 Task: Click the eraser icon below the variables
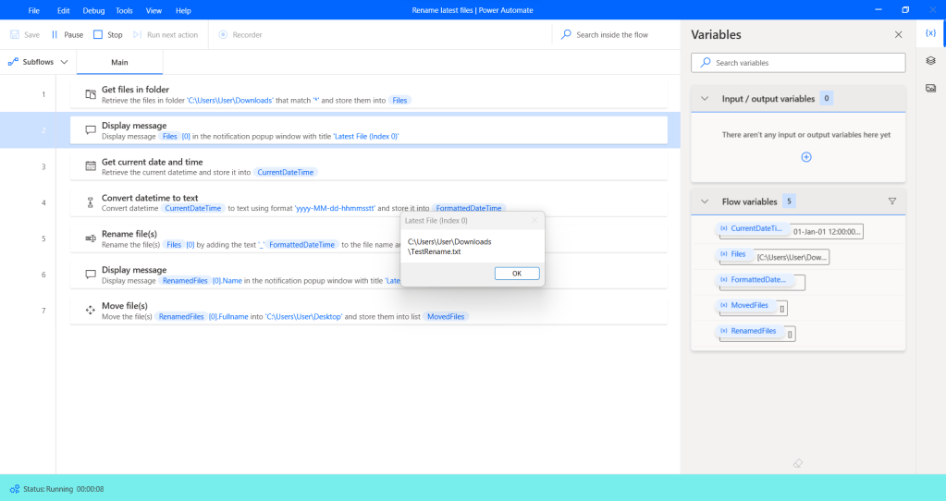(798, 462)
